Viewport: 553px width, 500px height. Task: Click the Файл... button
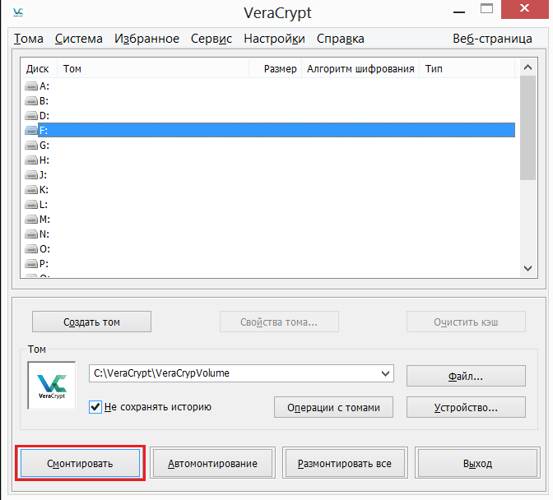coord(466,376)
